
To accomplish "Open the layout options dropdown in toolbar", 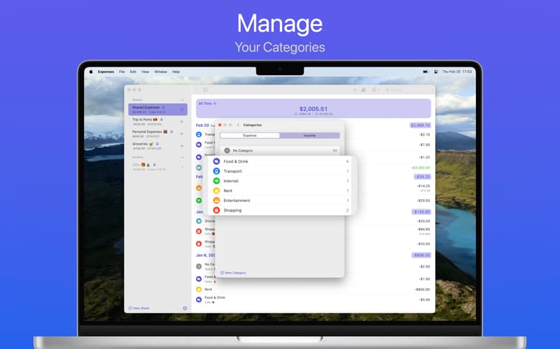I will tap(375, 90).
